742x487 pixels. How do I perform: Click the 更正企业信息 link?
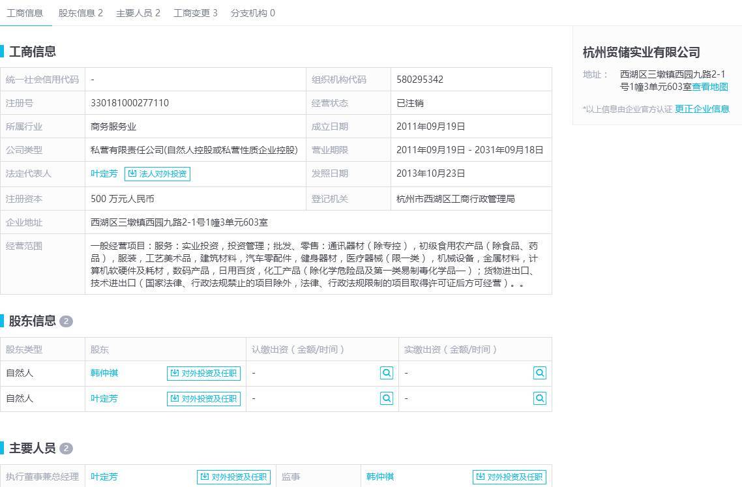pyautogui.click(x=702, y=109)
